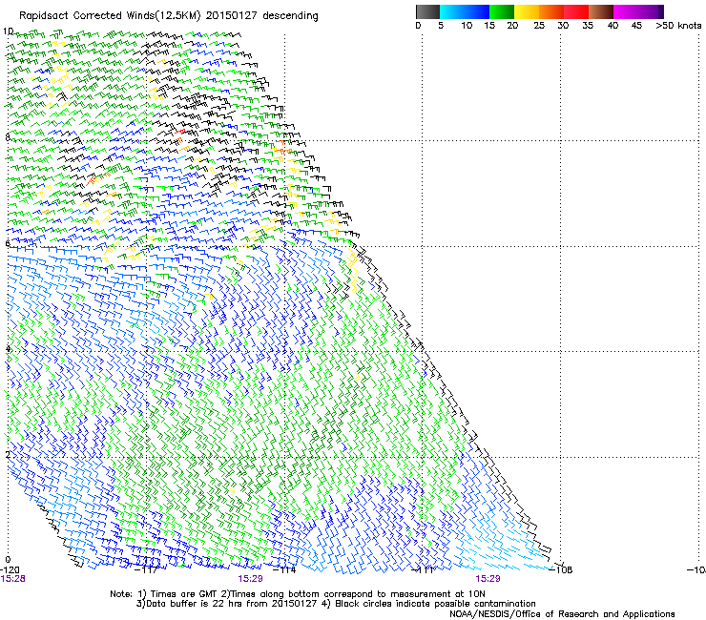This screenshot has width=706, height=620.
Task: Click the yellow 20-25 knots legend swatch
Action: tap(527, 11)
